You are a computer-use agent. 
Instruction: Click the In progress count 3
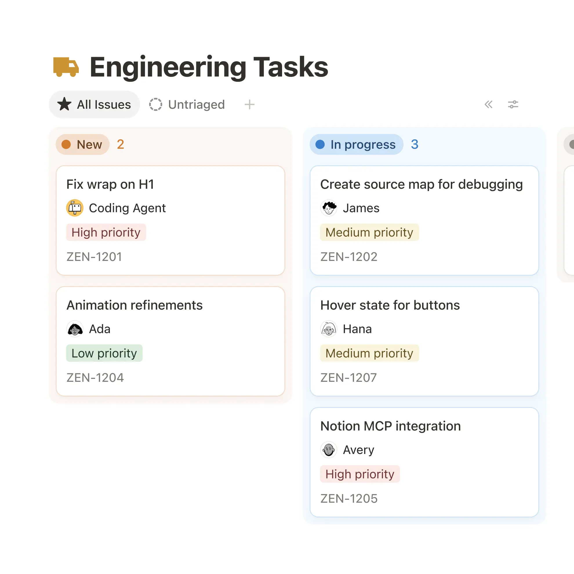coord(415,144)
